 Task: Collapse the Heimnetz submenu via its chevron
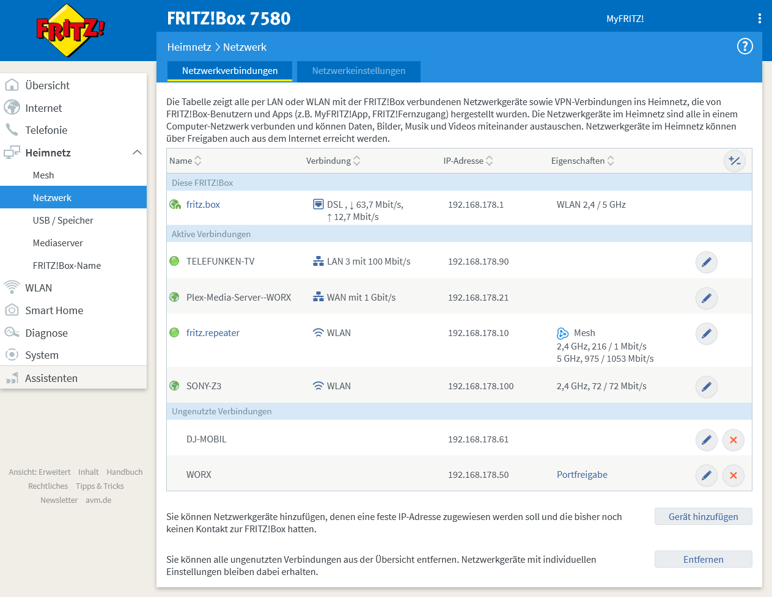[x=137, y=152]
